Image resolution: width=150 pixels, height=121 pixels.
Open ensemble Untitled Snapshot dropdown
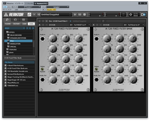(84, 21)
